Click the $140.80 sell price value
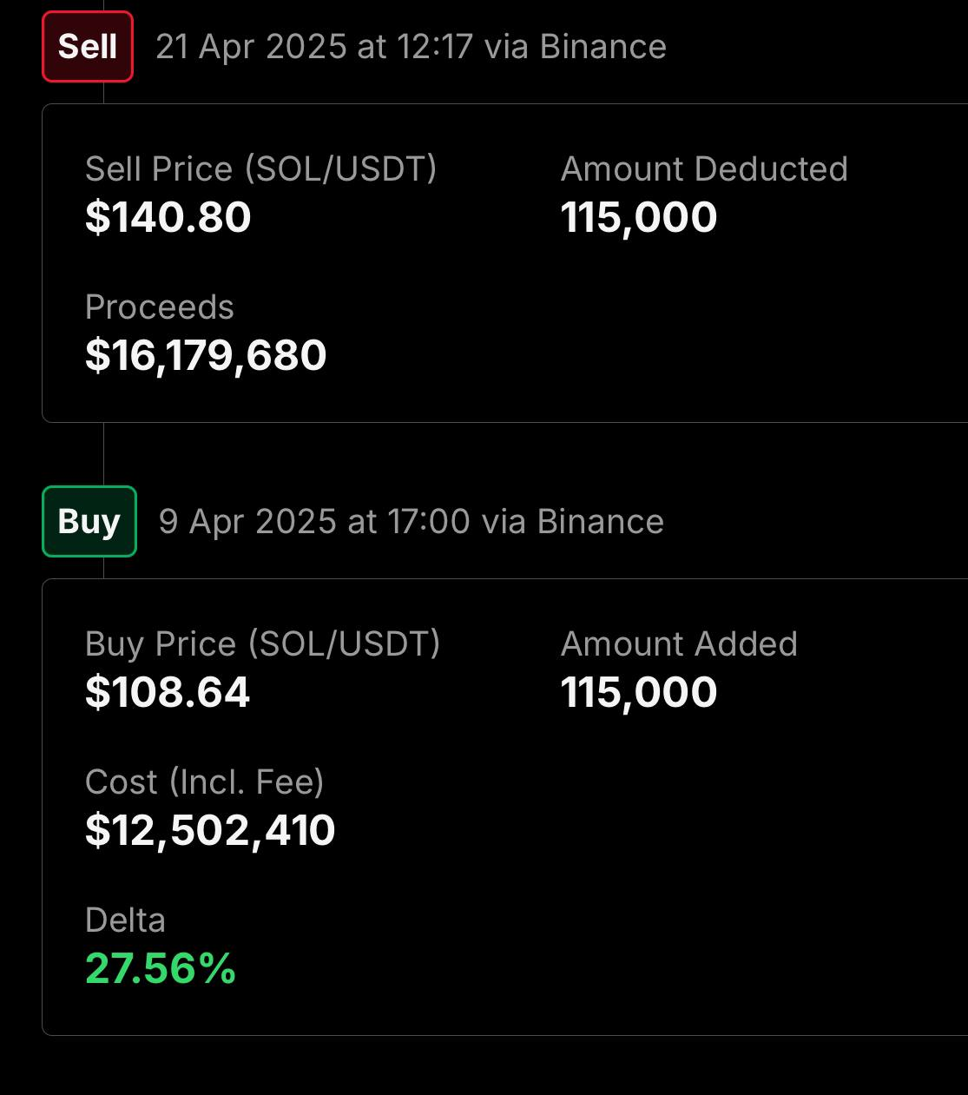The image size is (968, 1095). (168, 217)
